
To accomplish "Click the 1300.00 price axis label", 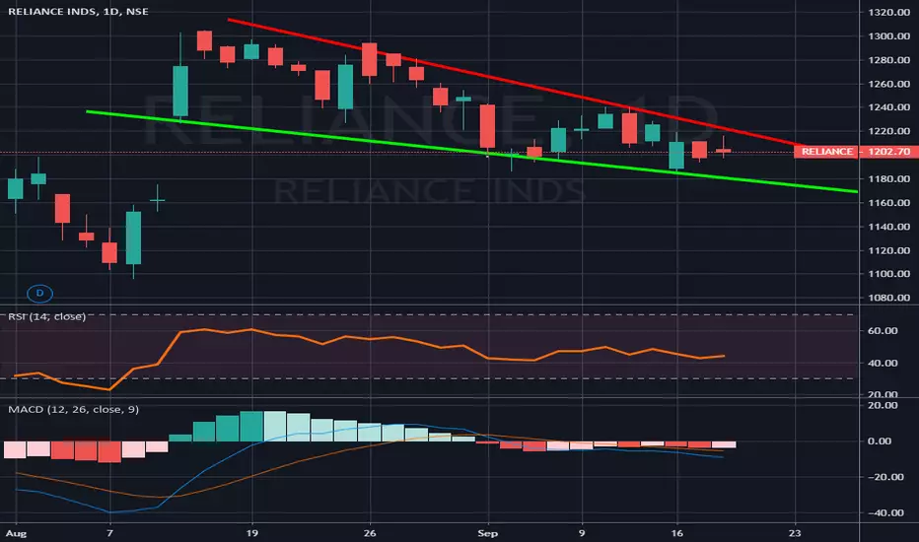I will coord(888,36).
